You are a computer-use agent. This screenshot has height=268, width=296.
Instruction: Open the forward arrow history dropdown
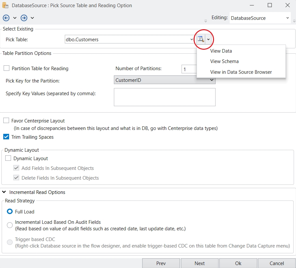[x=32, y=18]
